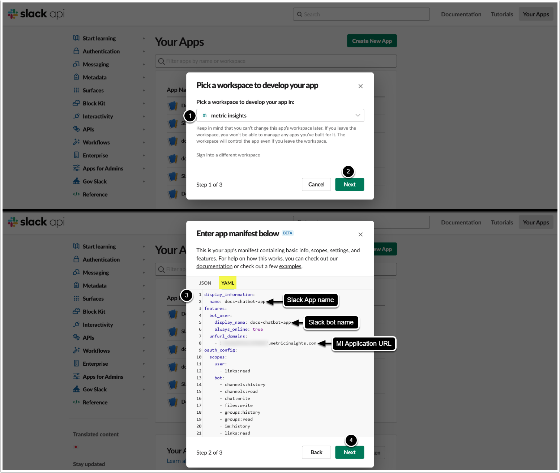Viewport: 560px width, 473px height.
Task: Open Your Apps in upper screenshot top navigation
Action: (x=536, y=14)
